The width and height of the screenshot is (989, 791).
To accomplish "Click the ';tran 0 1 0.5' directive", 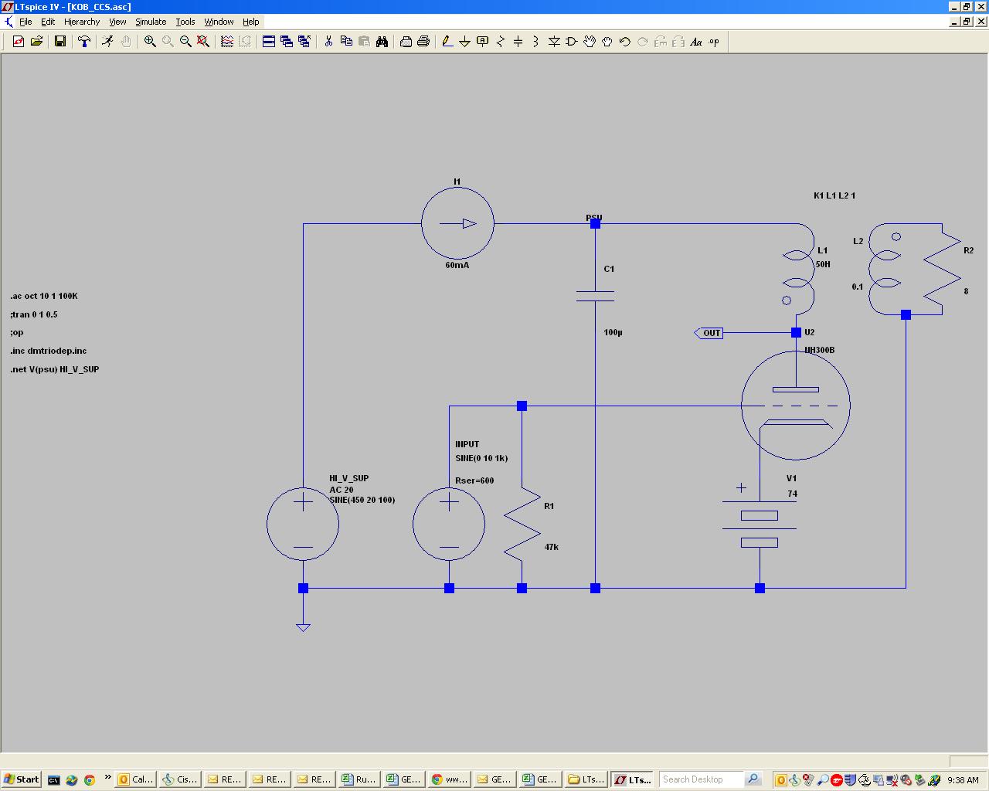I will pyautogui.click(x=34, y=314).
